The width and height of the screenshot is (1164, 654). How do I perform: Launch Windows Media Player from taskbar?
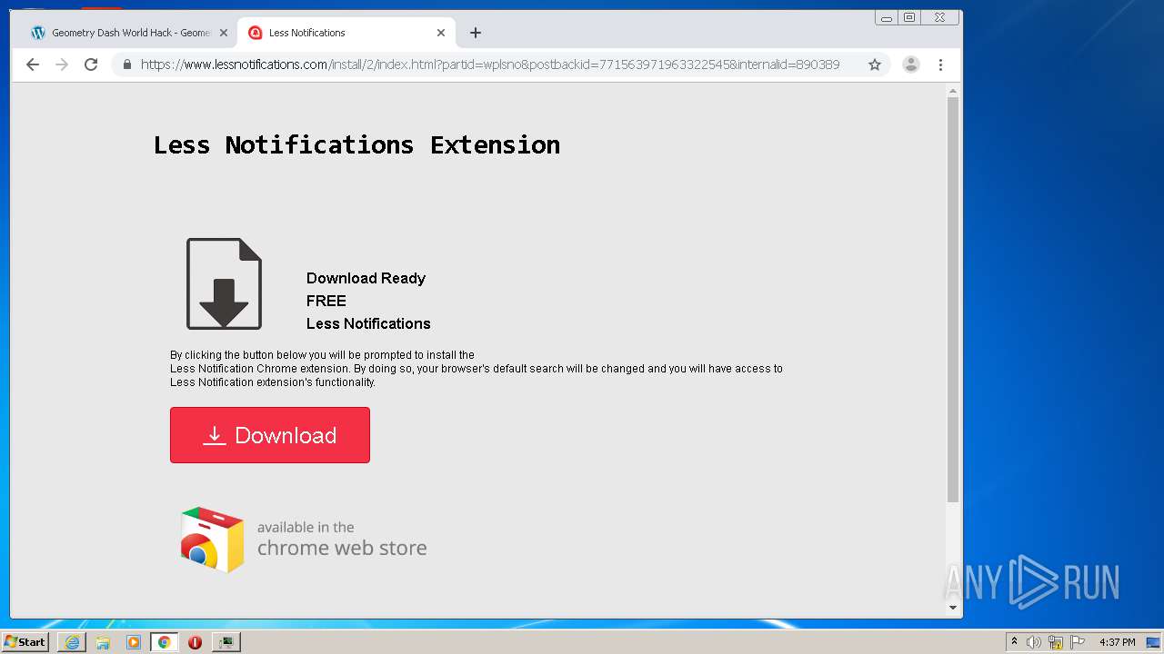pos(134,642)
